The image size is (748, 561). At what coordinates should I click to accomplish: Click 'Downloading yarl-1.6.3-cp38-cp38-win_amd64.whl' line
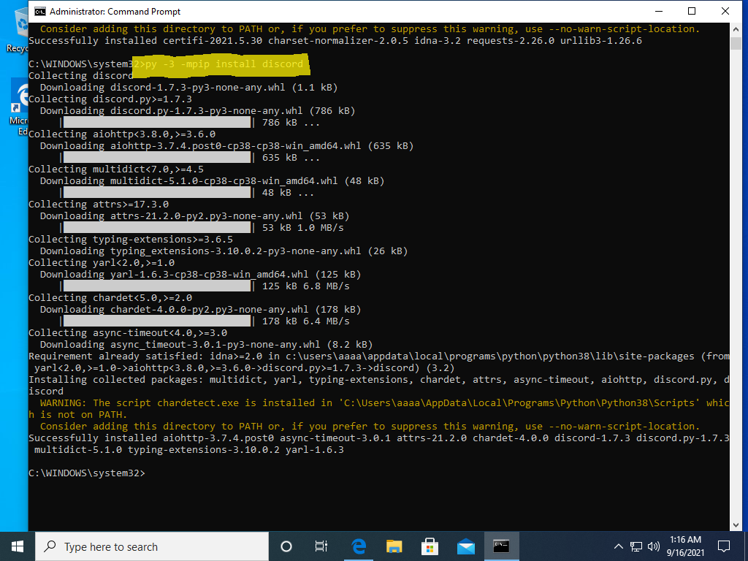tap(200, 275)
